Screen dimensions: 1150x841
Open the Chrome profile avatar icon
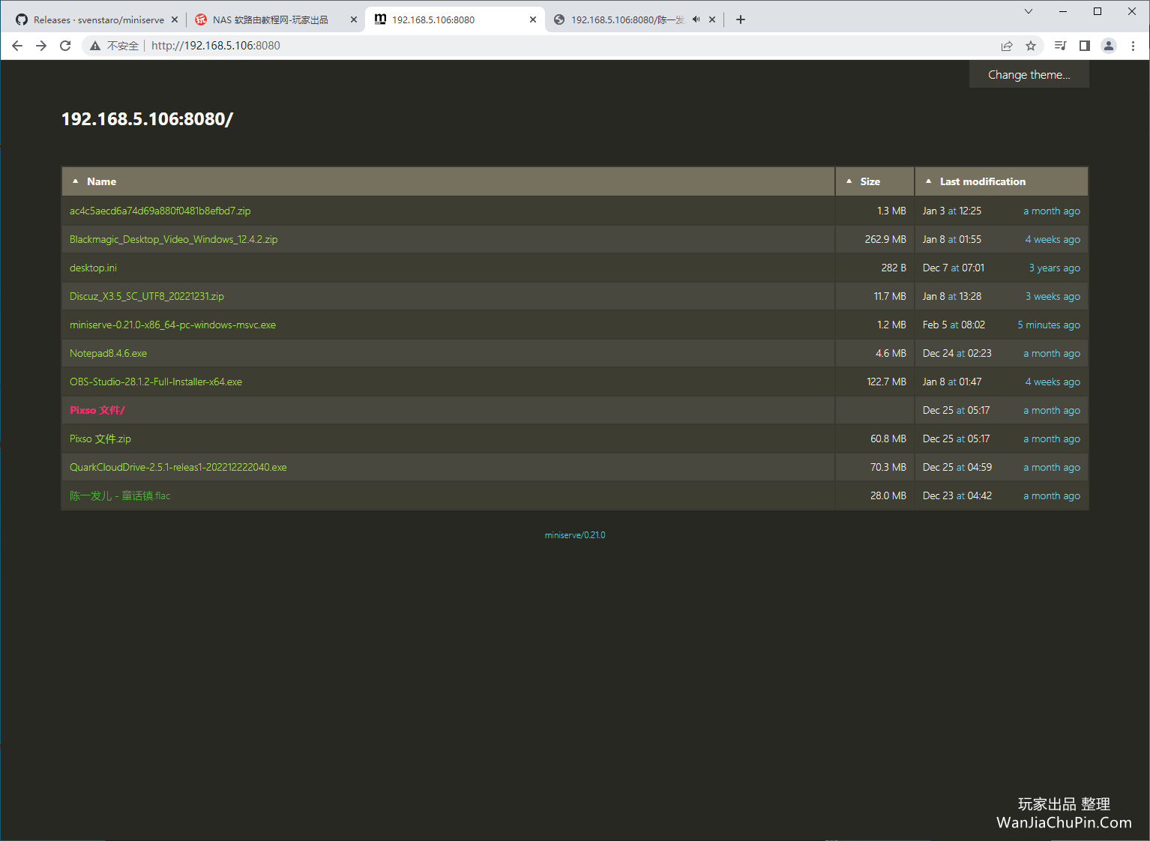[1109, 46]
